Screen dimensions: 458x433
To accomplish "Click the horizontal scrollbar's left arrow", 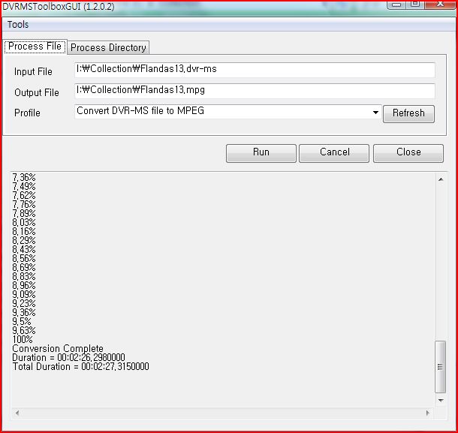I will [x=17, y=413].
